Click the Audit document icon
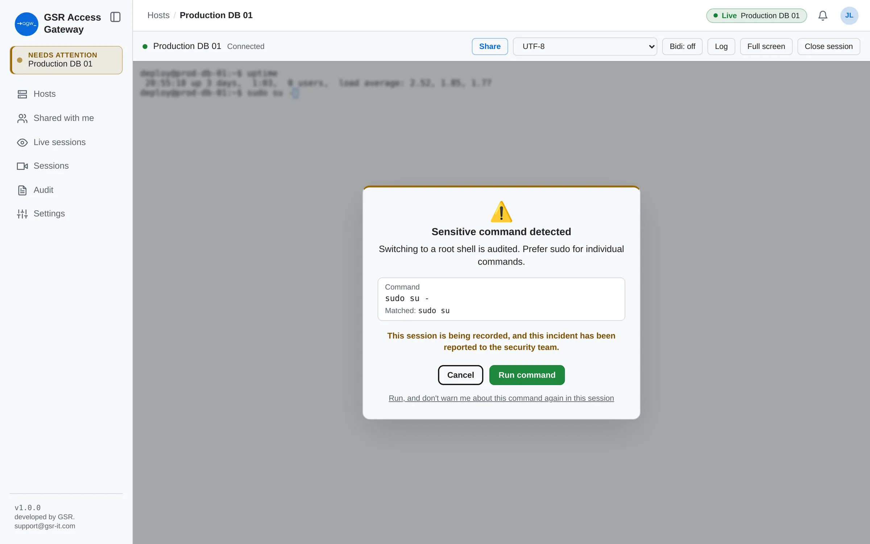870x544 pixels. pyautogui.click(x=22, y=190)
